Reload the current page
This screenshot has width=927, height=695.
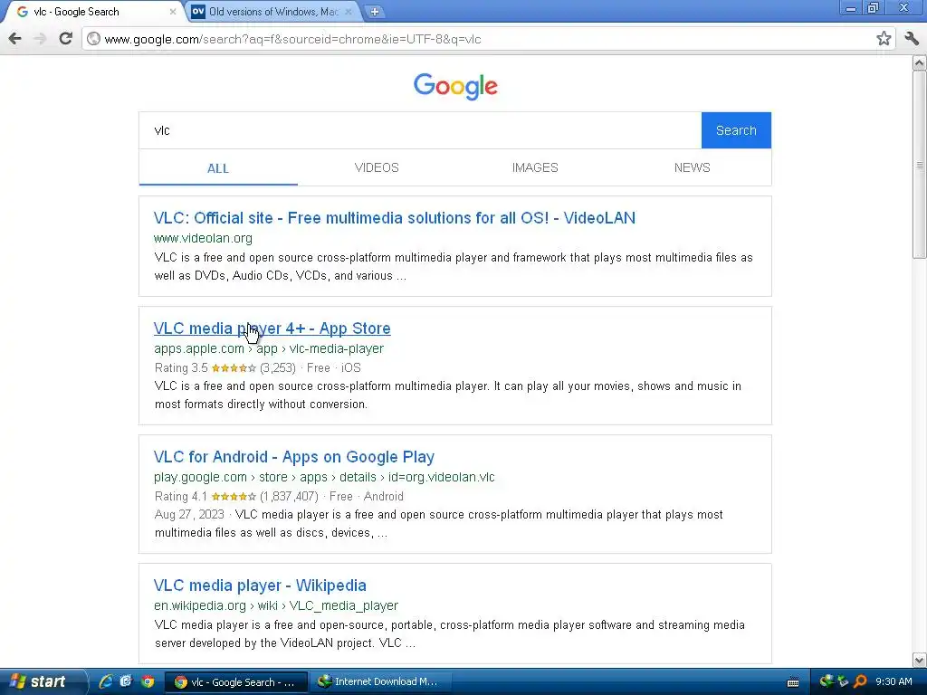65,39
